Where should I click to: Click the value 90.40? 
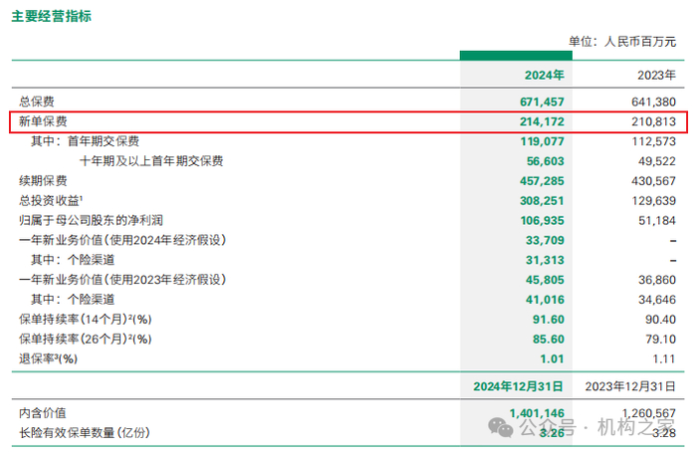(660, 320)
